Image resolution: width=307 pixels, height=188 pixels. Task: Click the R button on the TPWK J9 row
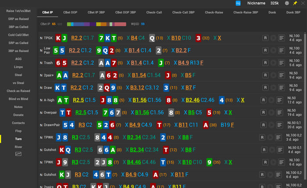point(265,162)
